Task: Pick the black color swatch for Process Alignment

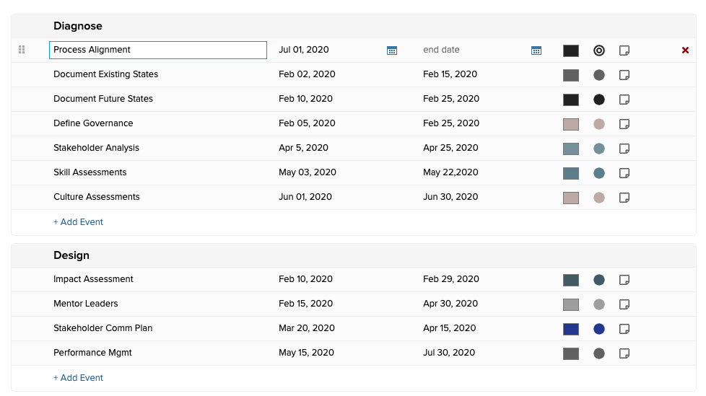Action: (x=571, y=50)
